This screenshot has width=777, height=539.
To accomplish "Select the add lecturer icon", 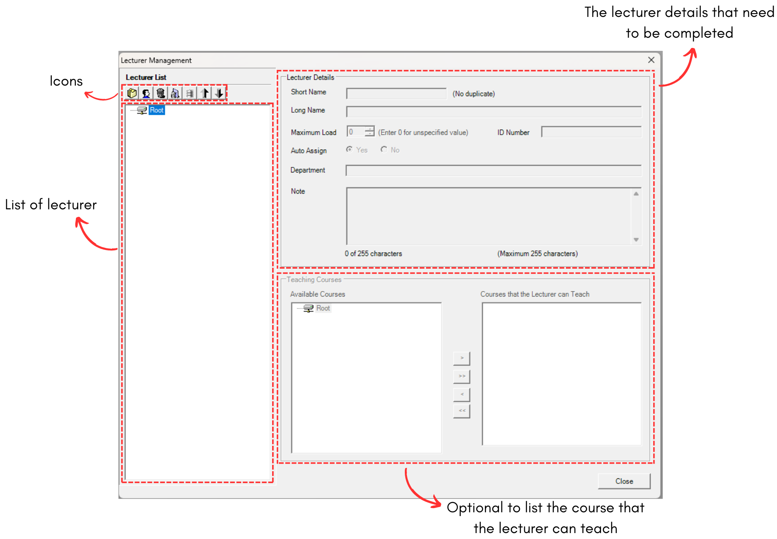I will (x=146, y=93).
